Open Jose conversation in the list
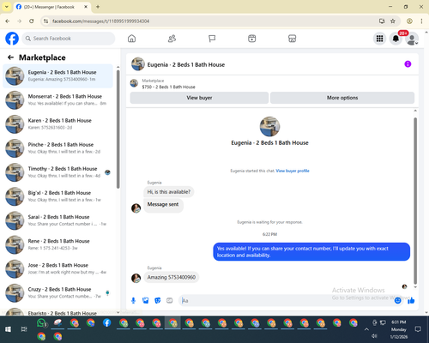This screenshot has width=429, height=343. (57, 269)
